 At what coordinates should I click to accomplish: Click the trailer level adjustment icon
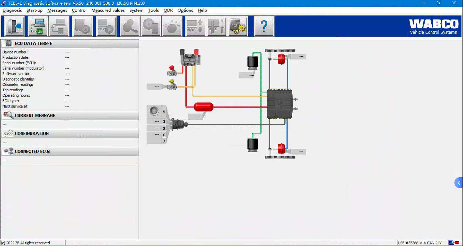pyautogui.click(x=195, y=26)
